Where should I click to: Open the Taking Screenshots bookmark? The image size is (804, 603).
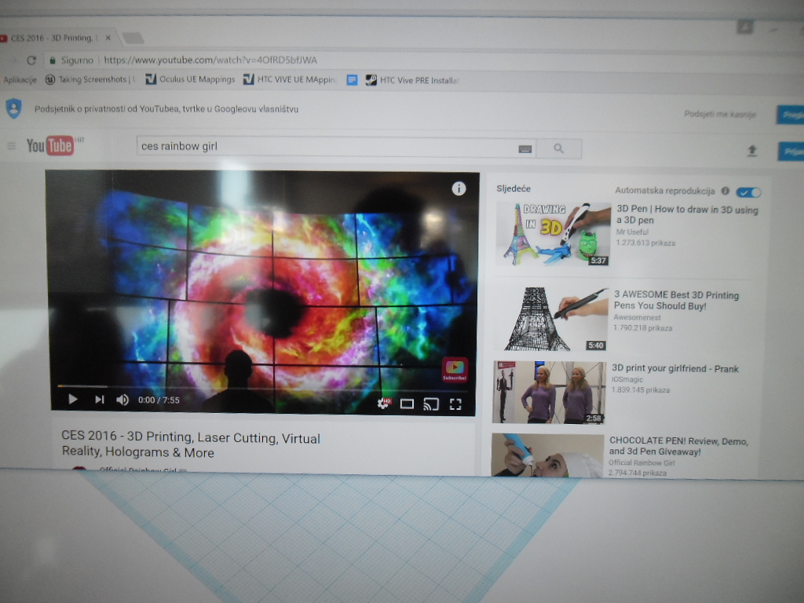(90, 79)
